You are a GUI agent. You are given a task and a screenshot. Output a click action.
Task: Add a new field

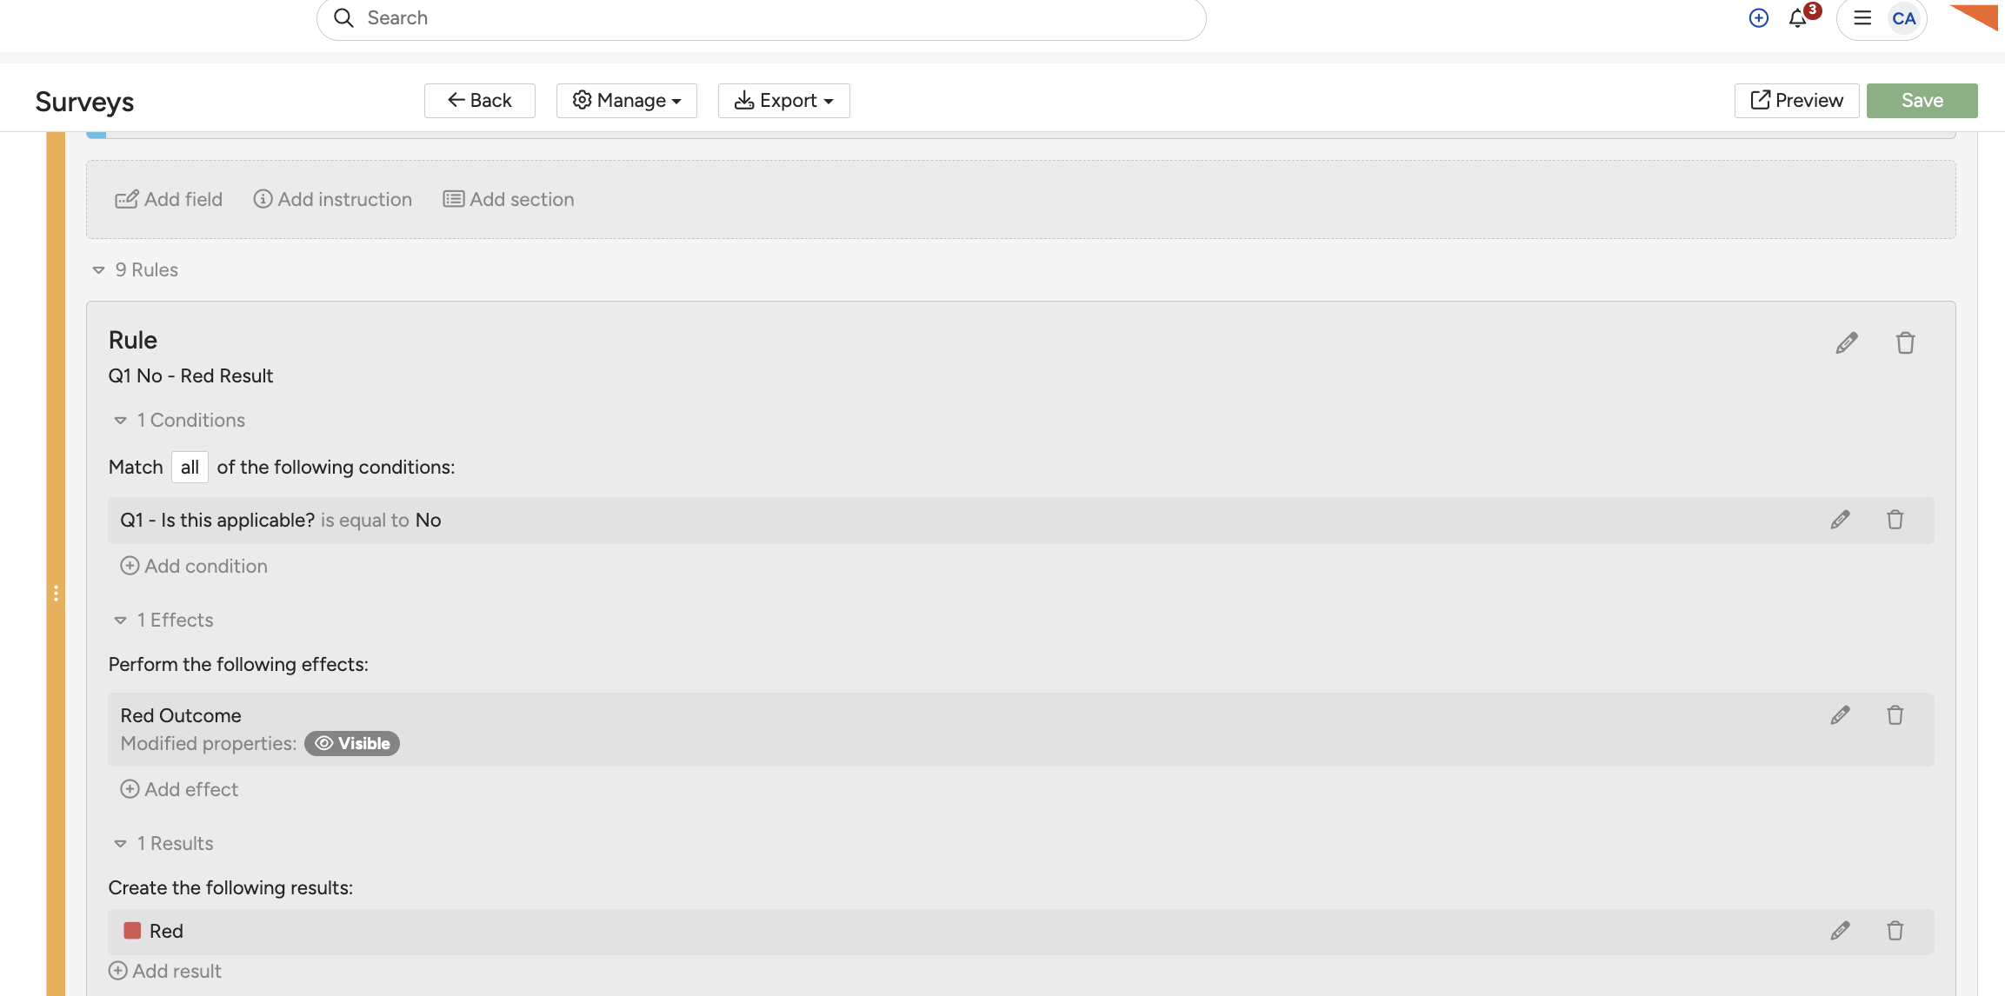pos(169,200)
